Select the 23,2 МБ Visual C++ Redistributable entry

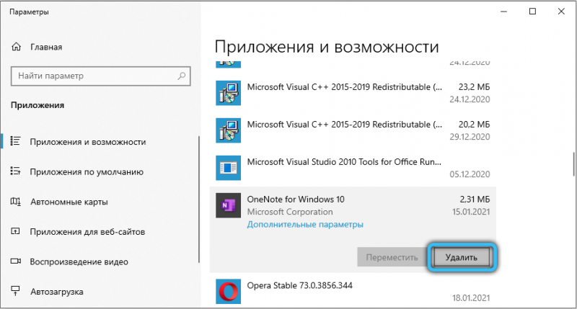(353, 93)
